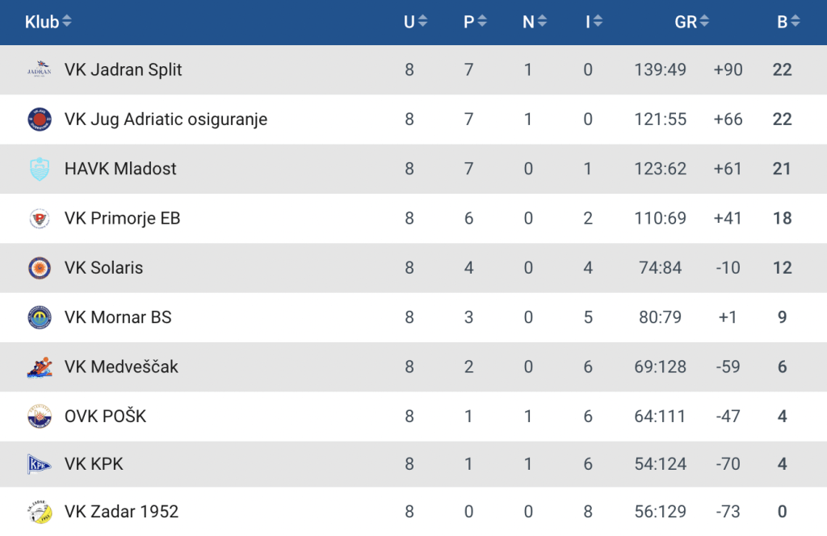Click the VK Primorje EB logo
This screenshot has height=536, width=827.
click(x=39, y=218)
